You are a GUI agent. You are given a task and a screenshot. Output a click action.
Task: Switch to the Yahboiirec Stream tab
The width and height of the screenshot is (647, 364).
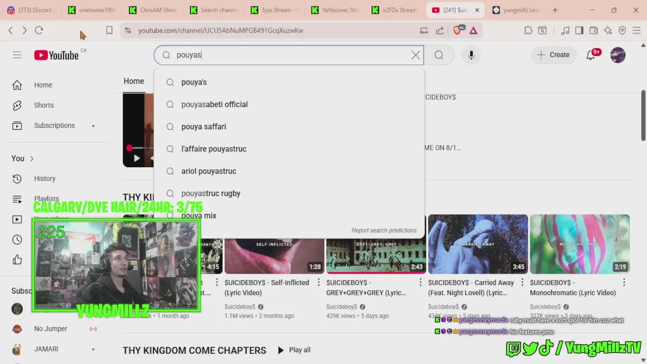[336, 10]
